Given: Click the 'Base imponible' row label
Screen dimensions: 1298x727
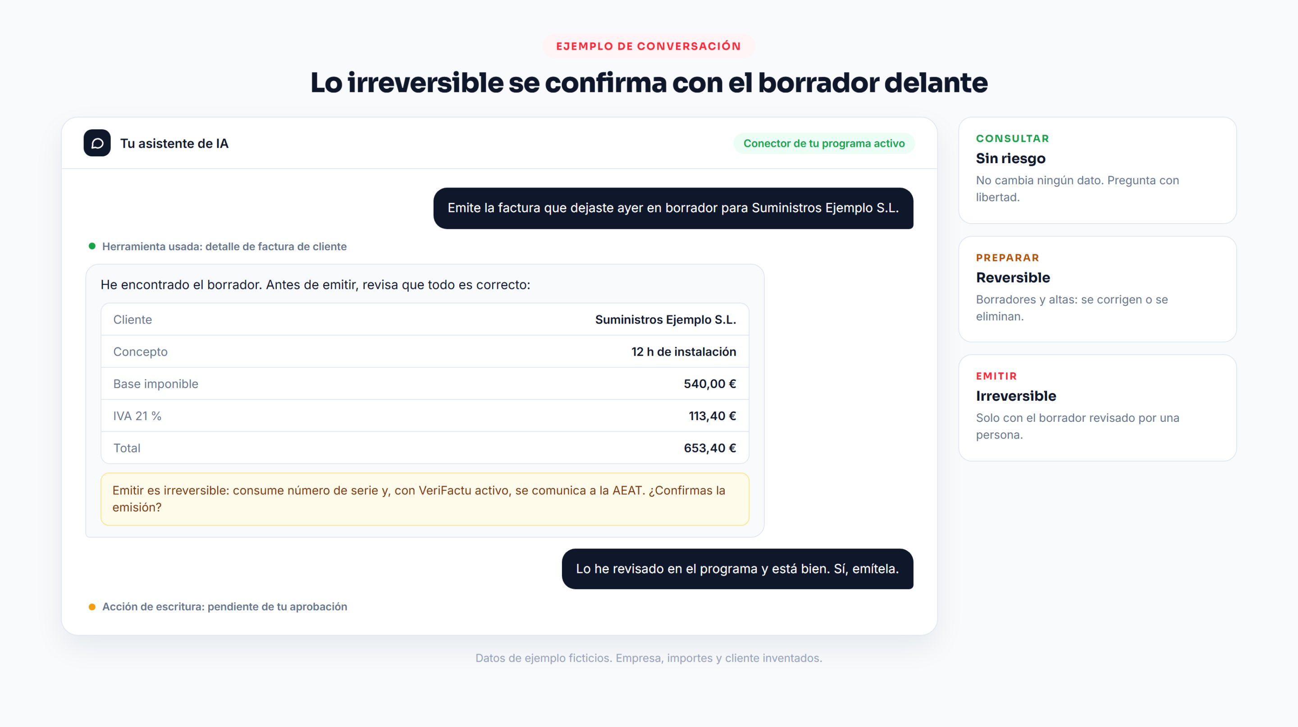Looking at the screenshot, I should [x=155, y=384].
